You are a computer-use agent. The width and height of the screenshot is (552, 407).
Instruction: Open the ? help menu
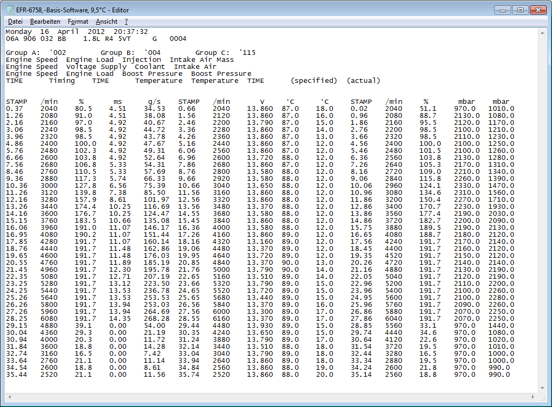click(126, 22)
